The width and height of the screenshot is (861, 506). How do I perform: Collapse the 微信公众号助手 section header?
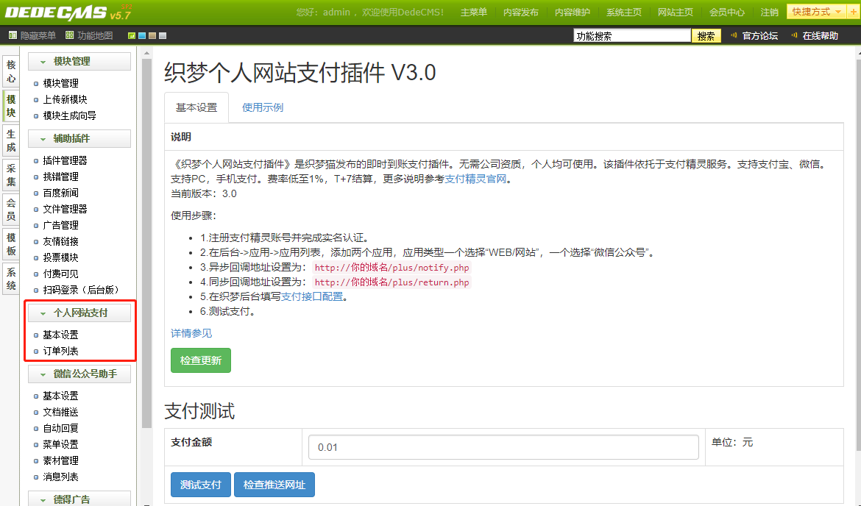click(79, 374)
